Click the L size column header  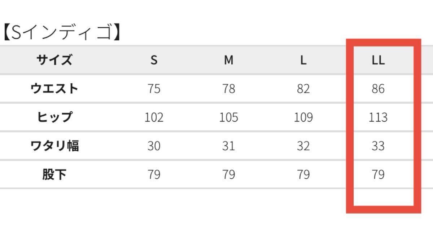[303, 60]
